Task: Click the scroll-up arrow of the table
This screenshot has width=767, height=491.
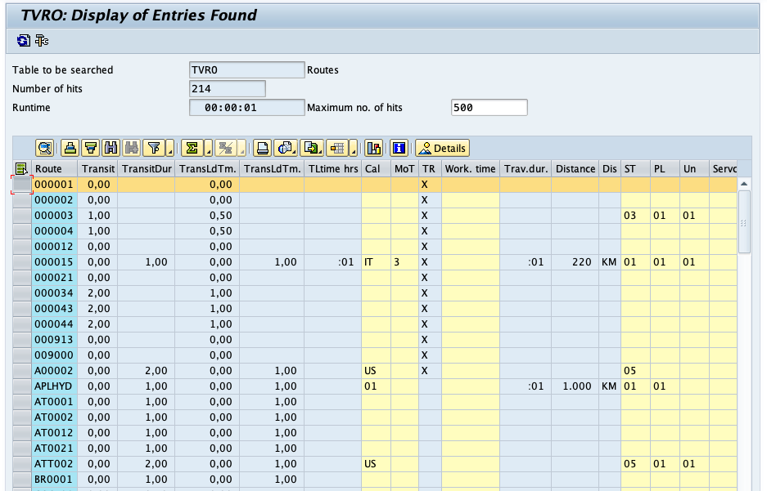Action: [x=744, y=184]
